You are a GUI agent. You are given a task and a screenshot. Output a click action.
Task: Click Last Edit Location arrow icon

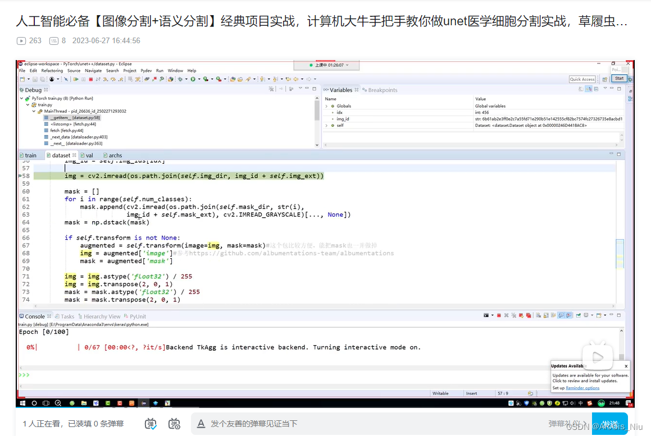click(288, 79)
